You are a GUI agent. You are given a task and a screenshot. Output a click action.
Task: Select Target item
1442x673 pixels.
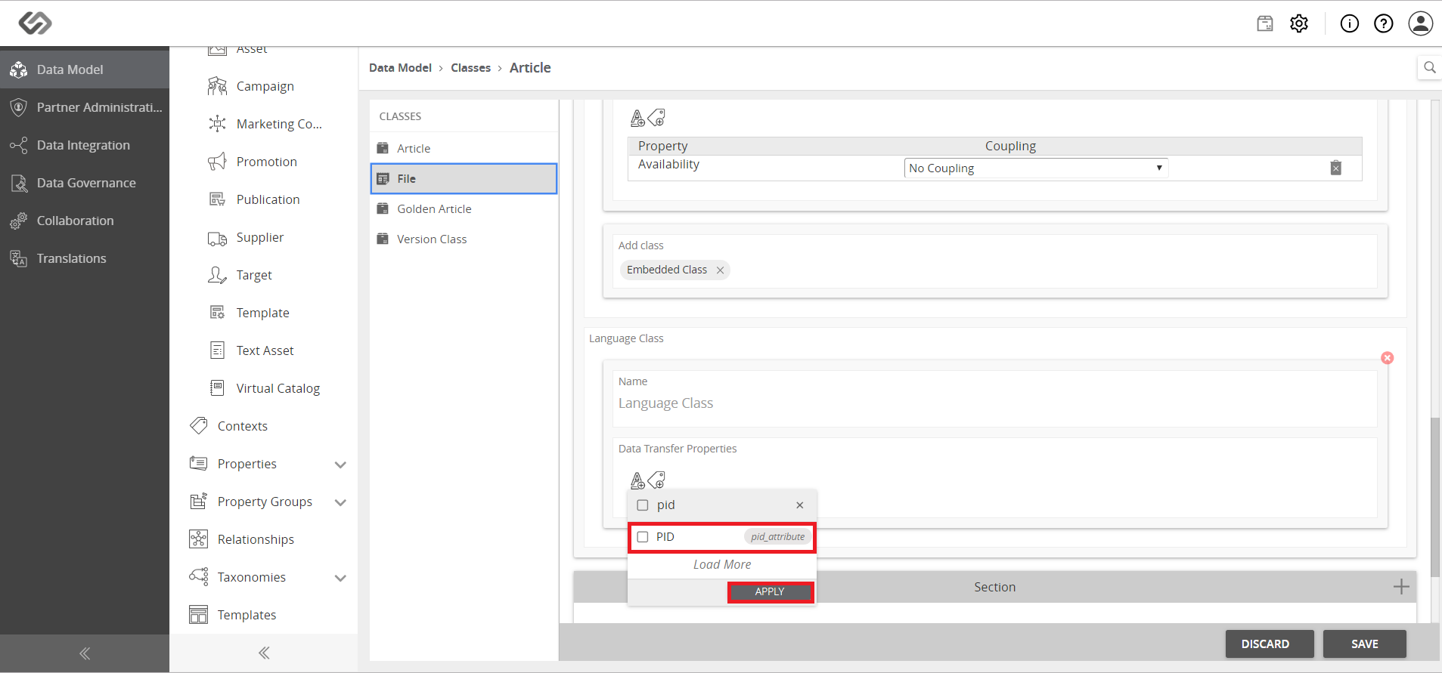tap(264, 275)
